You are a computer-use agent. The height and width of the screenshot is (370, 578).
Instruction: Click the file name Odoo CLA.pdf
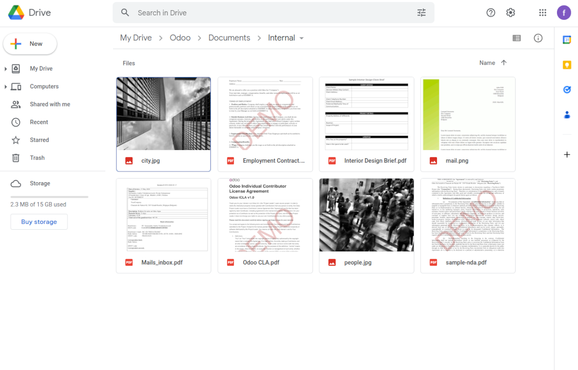point(261,263)
